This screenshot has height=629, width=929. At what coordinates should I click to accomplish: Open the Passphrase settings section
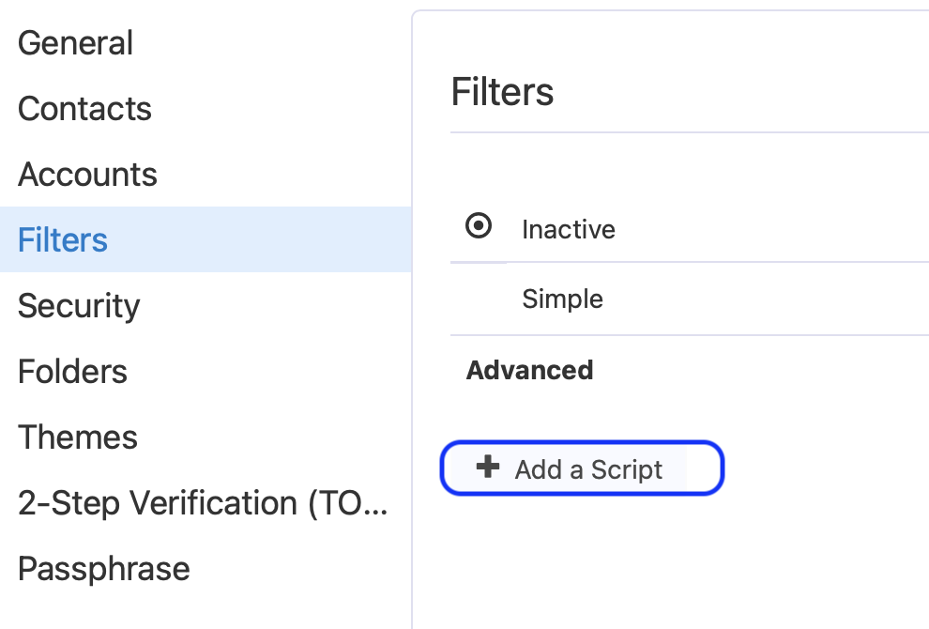[103, 568]
